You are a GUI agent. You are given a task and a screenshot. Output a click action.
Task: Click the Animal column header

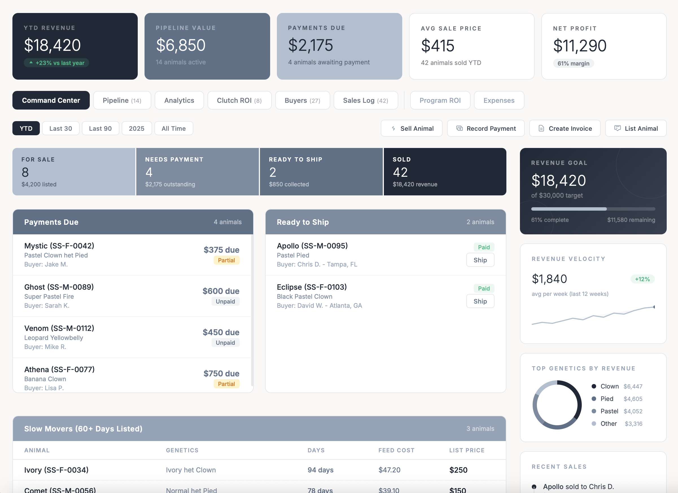pyautogui.click(x=37, y=450)
